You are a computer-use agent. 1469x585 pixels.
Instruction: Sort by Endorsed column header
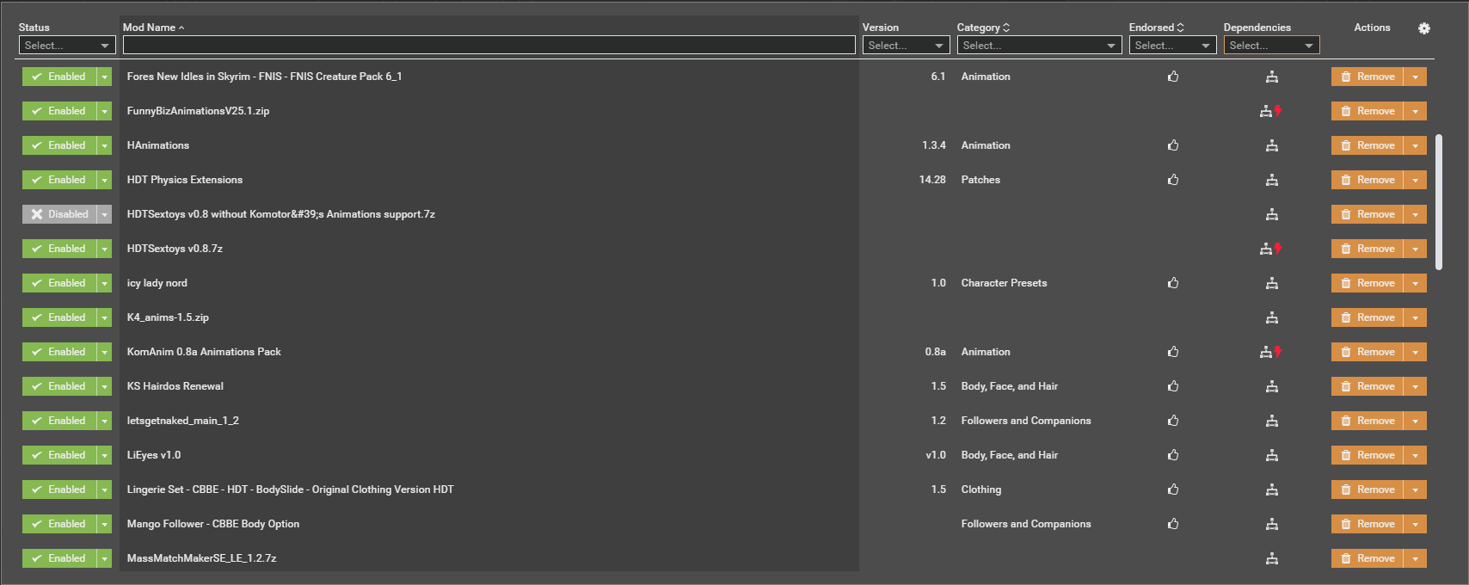pyautogui.click(x=1156, y=28)
